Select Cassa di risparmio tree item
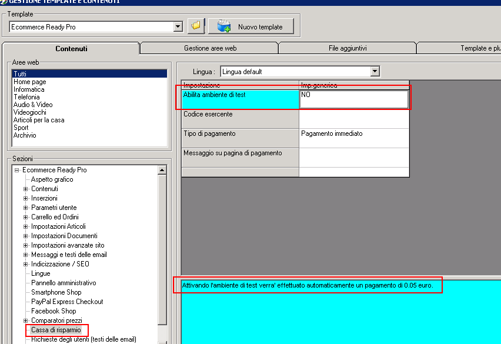Viewport: 501px width, 344px height. click(x=56, y=330)
